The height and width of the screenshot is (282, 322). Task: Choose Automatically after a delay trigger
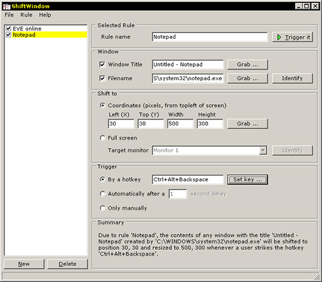[x=103, y=194]
